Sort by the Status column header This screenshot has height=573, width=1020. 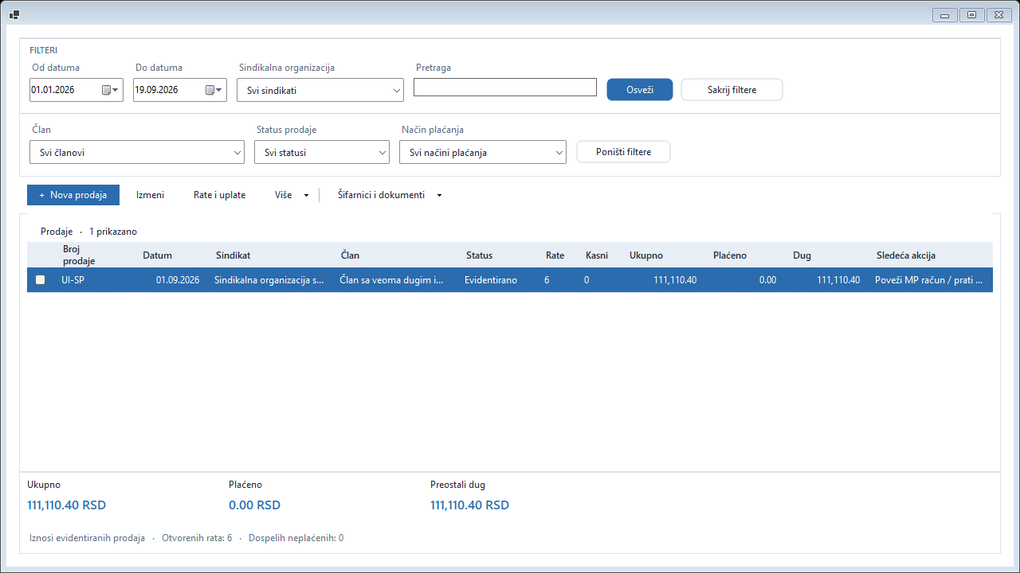[x=479, y=255]
